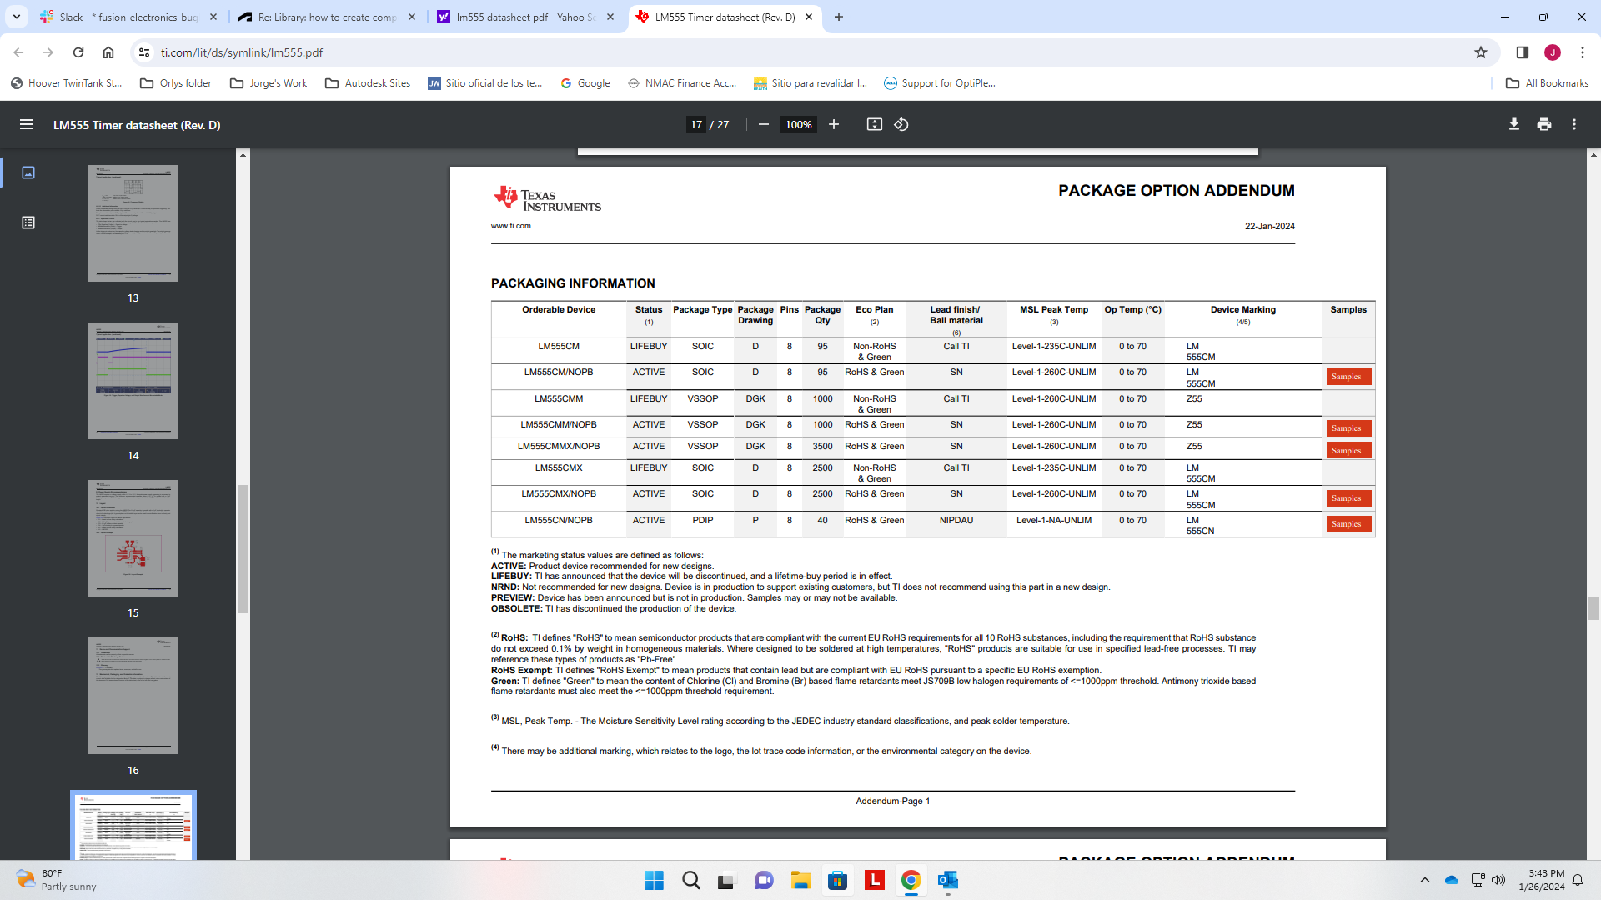
Task: Toggle the PDF sidebar menu
Action: pyautogui.click(x=27, y=125)
